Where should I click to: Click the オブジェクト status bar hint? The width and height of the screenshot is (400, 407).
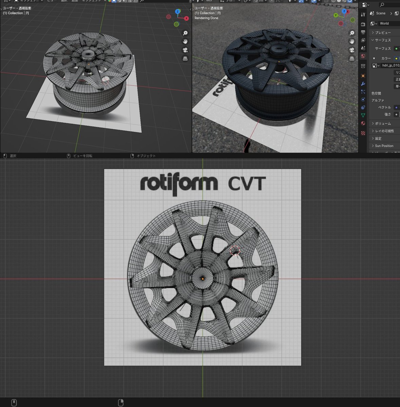point(146,156)
